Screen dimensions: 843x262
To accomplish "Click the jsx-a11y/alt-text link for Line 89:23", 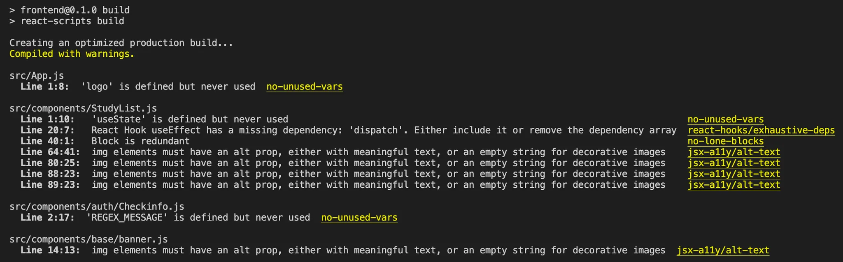I will (x=734, y=185).
